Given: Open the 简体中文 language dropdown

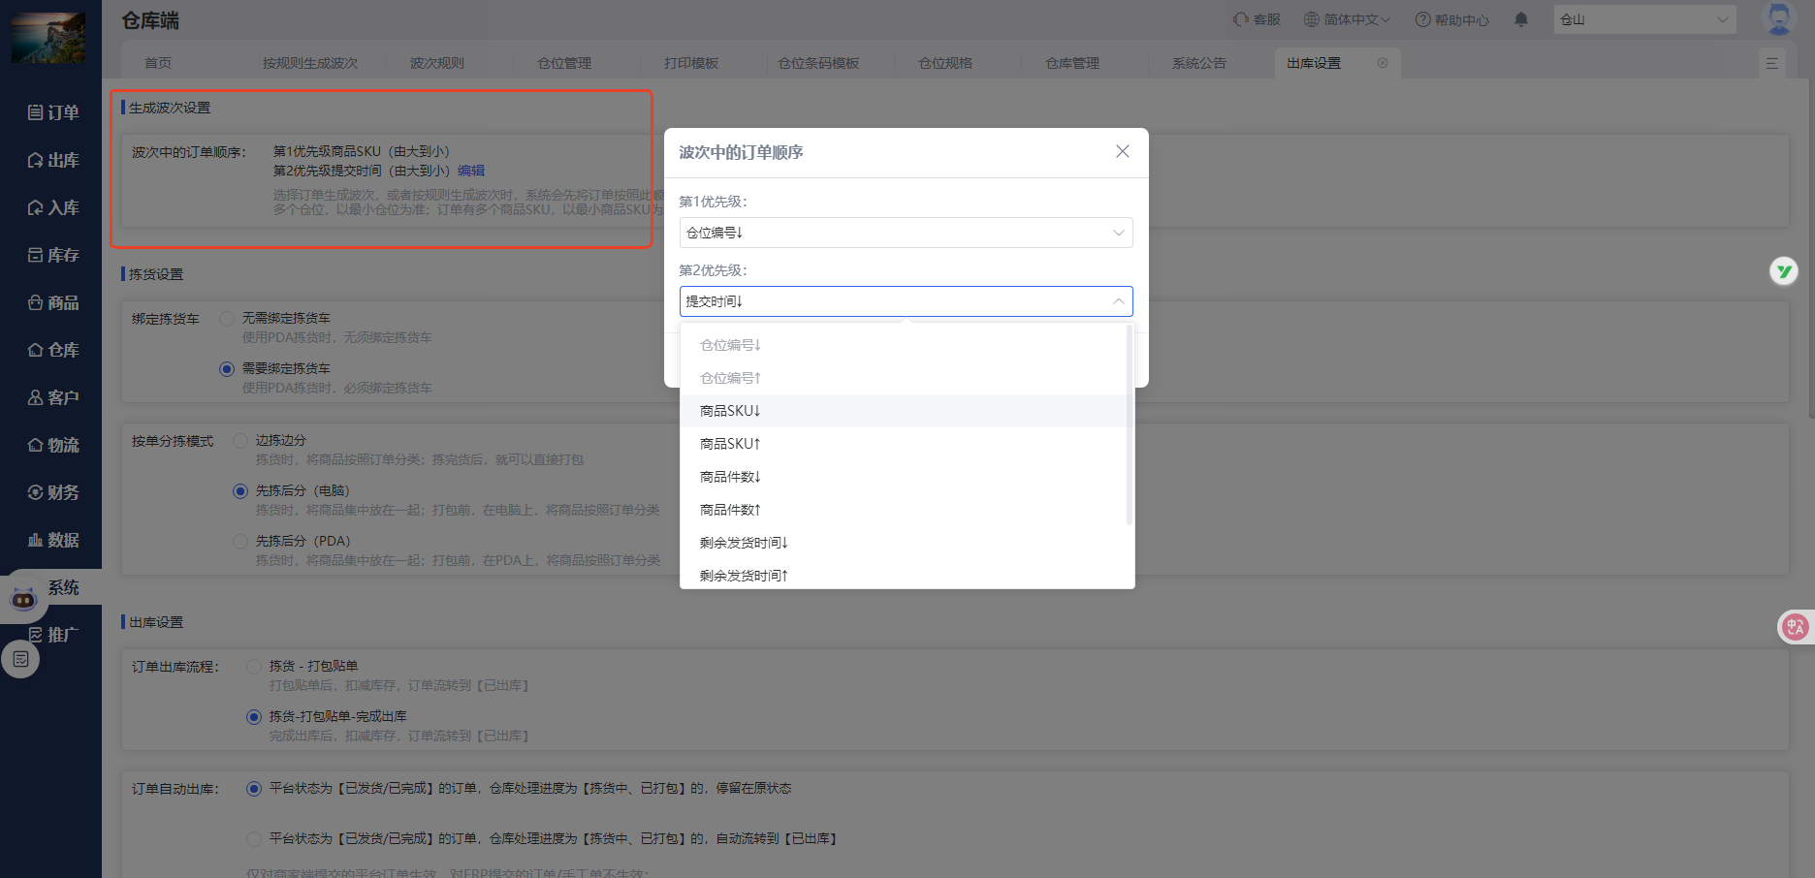Looking at the screenshot, I should pyautogui.click(x=1347, y=19).
